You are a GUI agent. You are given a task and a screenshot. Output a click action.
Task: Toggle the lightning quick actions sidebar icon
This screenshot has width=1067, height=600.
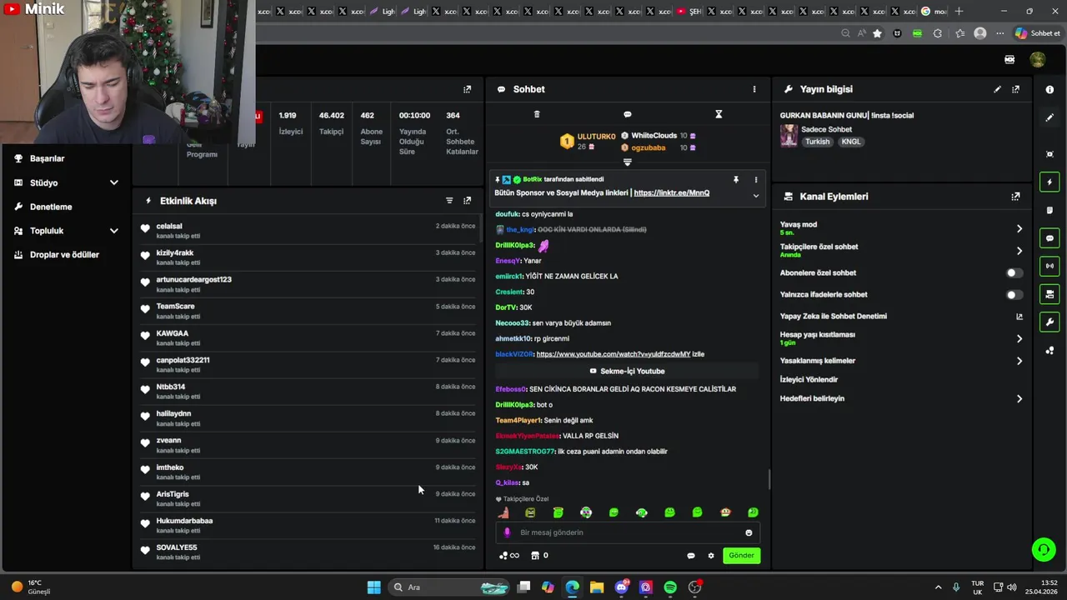click(x=1049, y=182)
